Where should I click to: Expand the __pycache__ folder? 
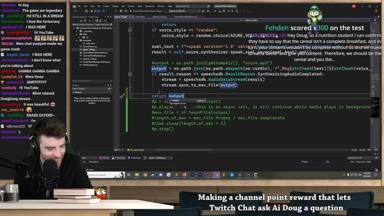coord(77,31)
